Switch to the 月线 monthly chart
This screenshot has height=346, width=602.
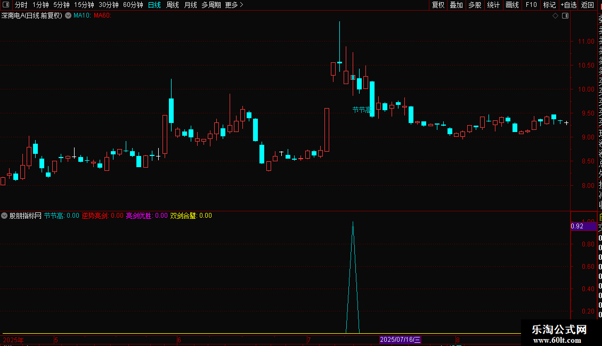pos(190,5)
